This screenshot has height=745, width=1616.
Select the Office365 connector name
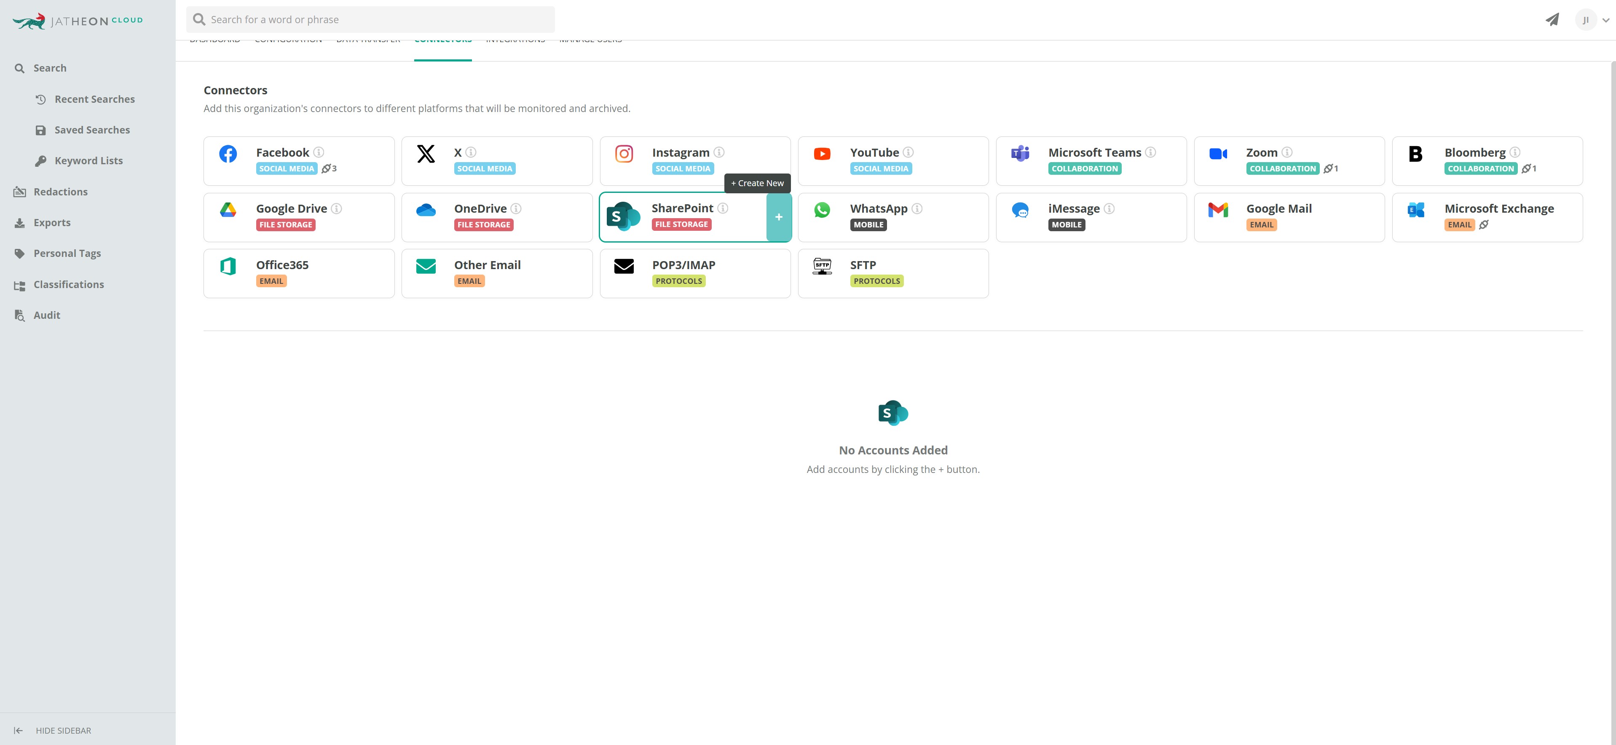282,265
